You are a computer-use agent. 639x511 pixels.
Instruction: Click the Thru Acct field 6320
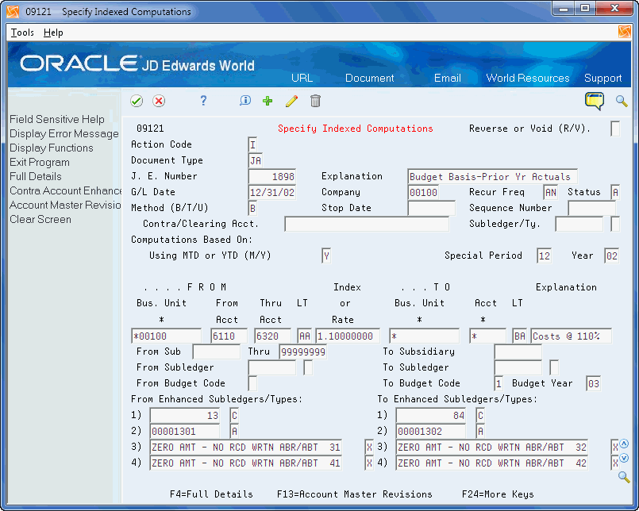[272, 336]
